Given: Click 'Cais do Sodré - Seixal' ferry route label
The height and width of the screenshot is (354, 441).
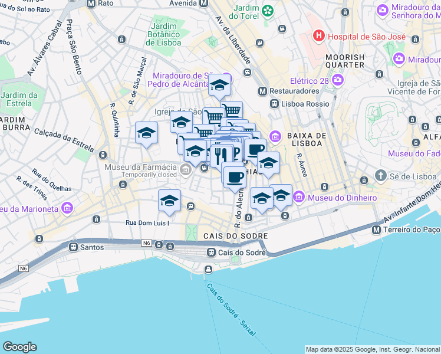Looking at the screenshot, I should (x=231, y=310).
